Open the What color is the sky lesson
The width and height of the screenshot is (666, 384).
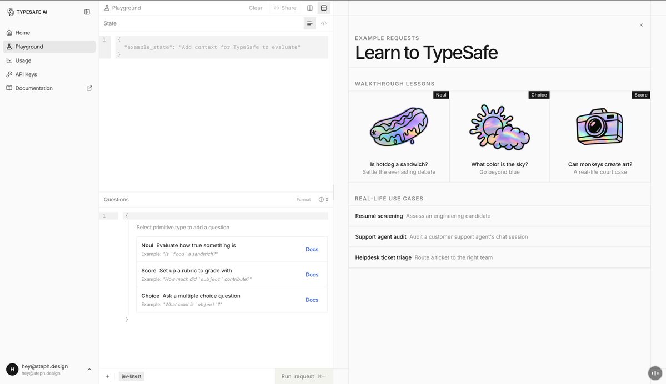tap(499, 137)
